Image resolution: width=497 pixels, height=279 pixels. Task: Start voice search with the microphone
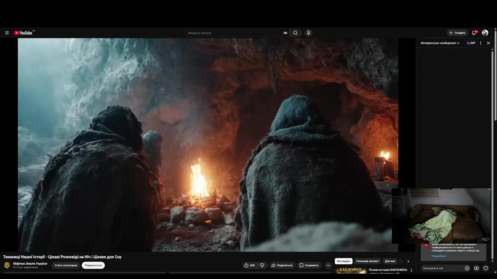[x=308, y=33]
